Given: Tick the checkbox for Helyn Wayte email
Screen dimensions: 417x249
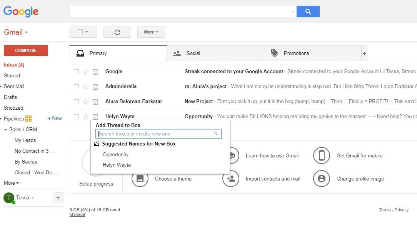Looking at the screenshot, I should pyautogui.click(x=76, y=117).
